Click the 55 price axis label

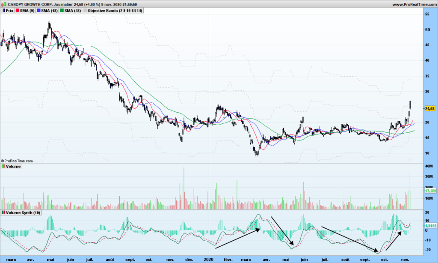pyautogui.click(x=427, y=14)
